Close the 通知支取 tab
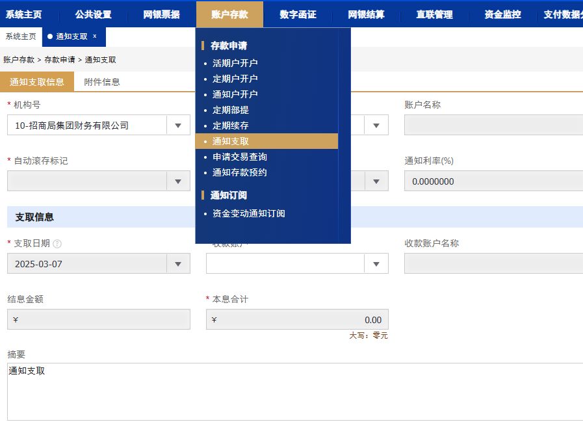583x422 pixels. pos(95,36)
